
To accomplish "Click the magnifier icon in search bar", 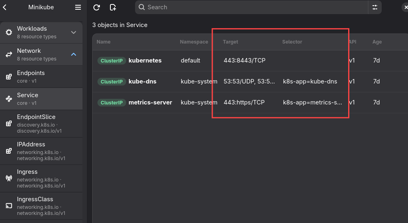I will coord(142,7).
